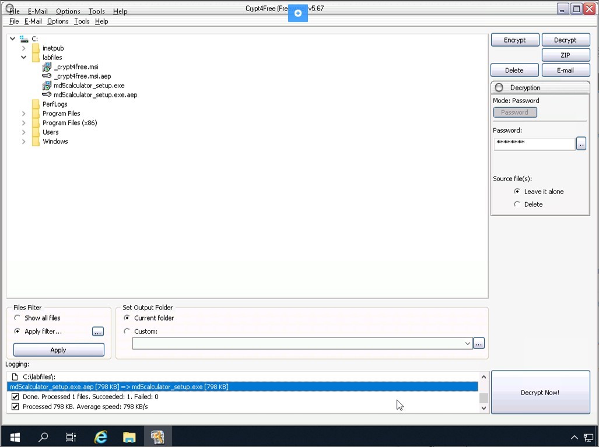Click the Crypt4Free taskbar icon
Viewport: 599px width, 447px height.
click(x=157, y=437)
